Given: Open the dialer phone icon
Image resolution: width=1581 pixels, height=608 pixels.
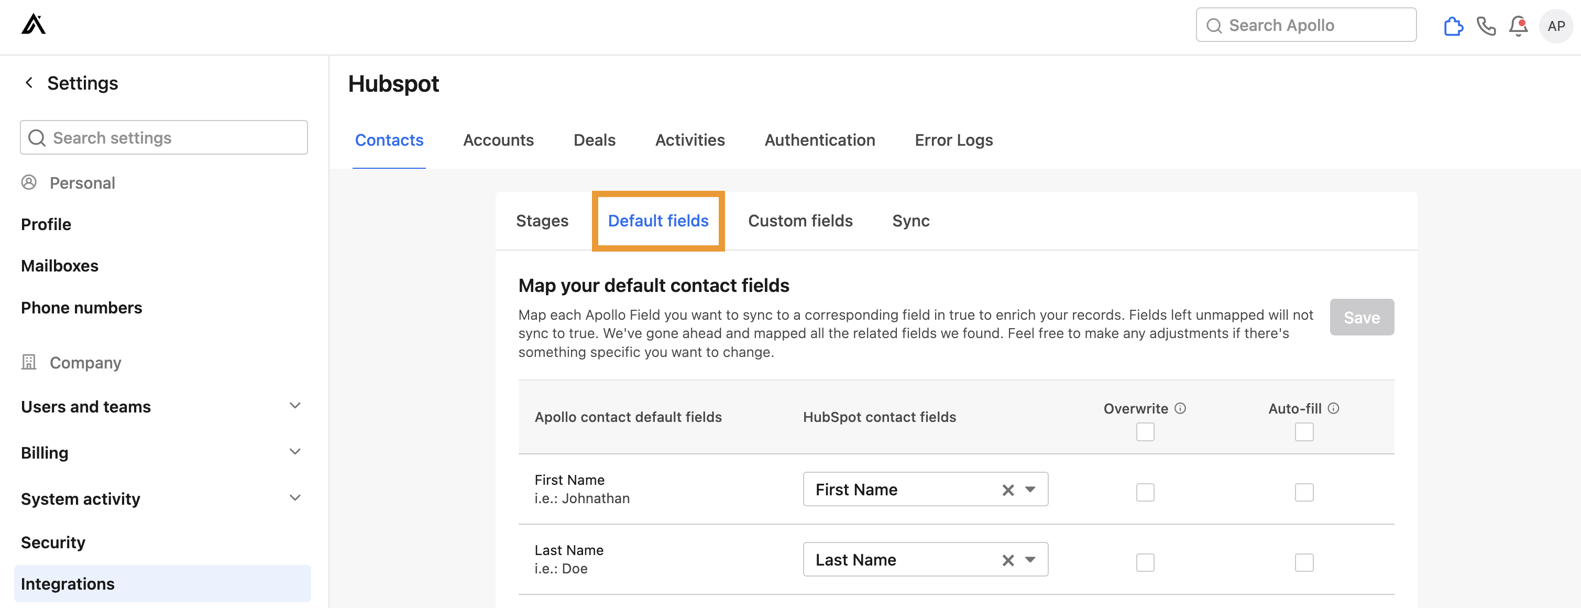Looking at the screenshot, I should (1487, 26).
